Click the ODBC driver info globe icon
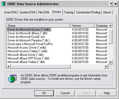The image size is (119, 99). (x=12, y=78)
